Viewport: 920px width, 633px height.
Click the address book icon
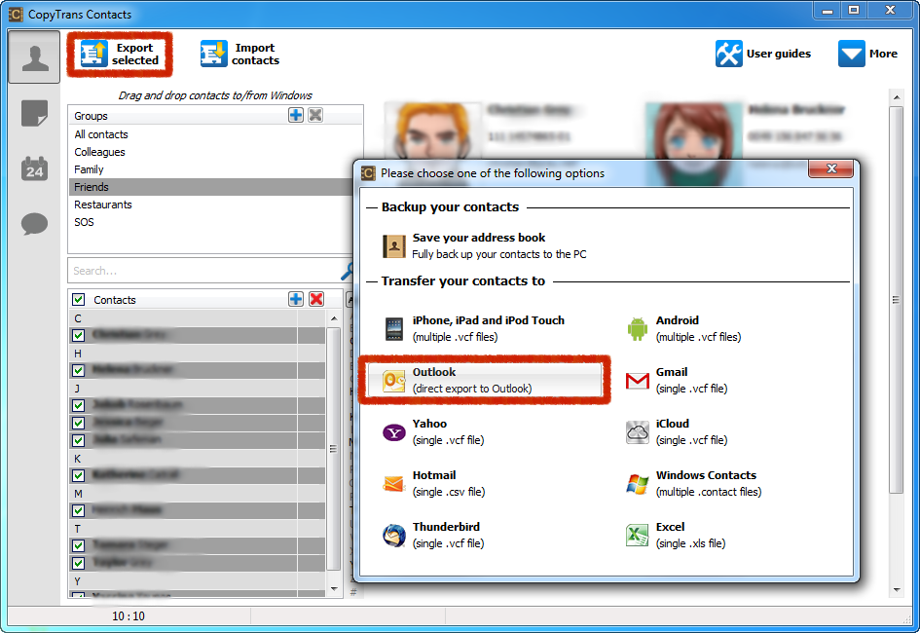tap(393, 246)
